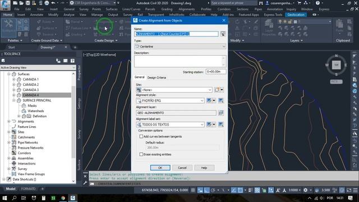This screenshot has height=202, width=359.
Task: Click Cancel in Create Alignment dialog
Action: click(182, 168)
